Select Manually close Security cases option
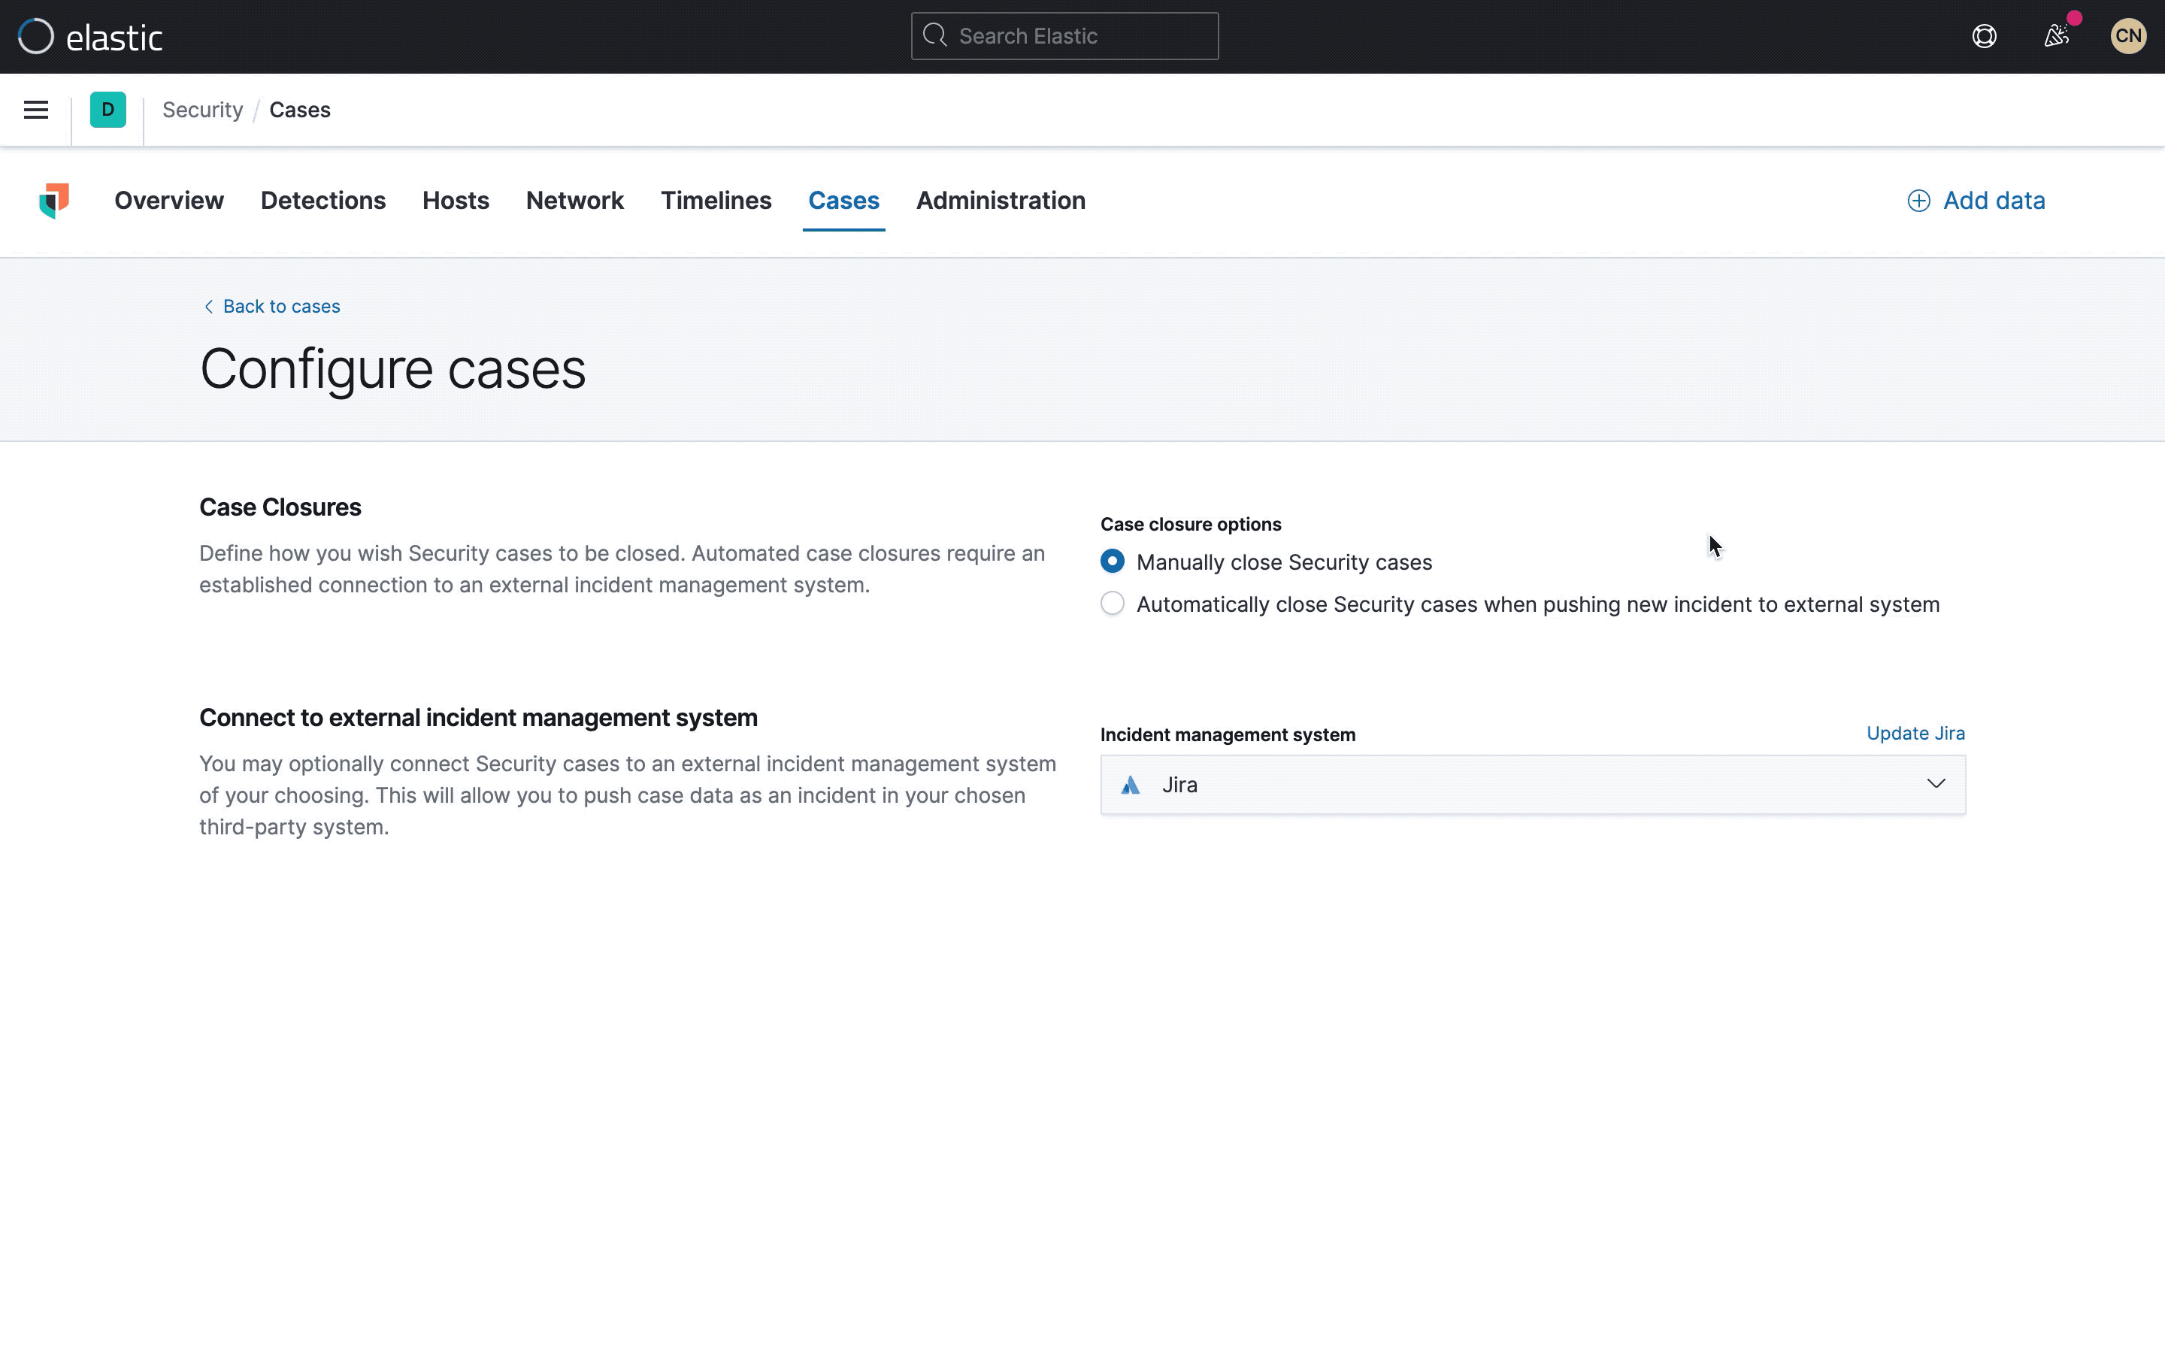The height and width of the screenshot is (1353, 2165). point(1112,562)
